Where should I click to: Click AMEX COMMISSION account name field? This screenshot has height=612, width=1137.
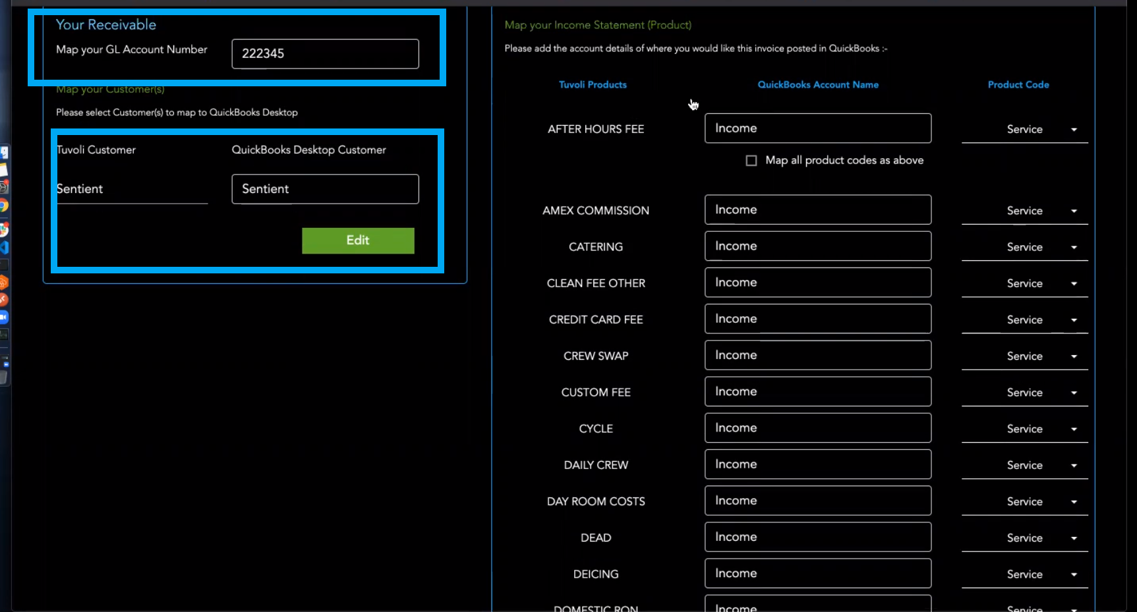(817, 210)
